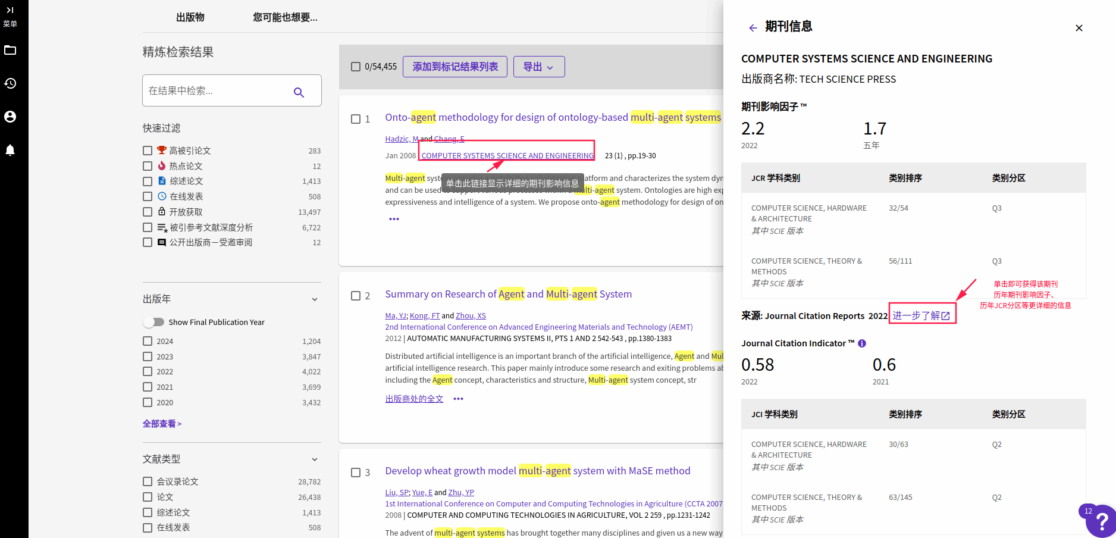Collapse the 出版年 section chevron
The image size is (1116, 538).
(315, 299)
